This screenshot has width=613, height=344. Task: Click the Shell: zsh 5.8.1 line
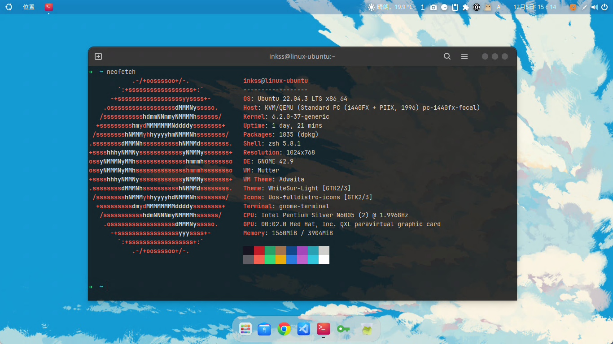[272, 143]
